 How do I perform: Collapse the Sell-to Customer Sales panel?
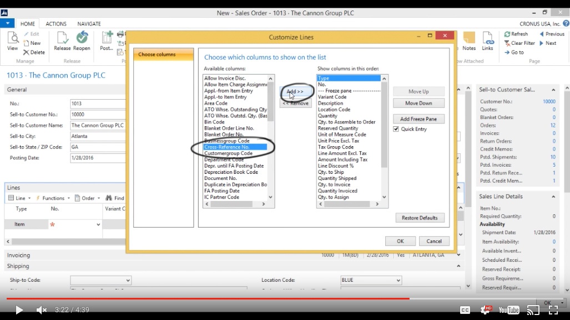point(553,90)
